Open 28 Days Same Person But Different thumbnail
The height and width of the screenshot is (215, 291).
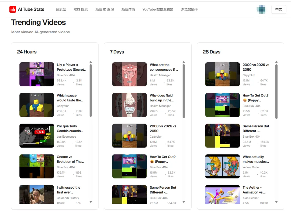222,135
